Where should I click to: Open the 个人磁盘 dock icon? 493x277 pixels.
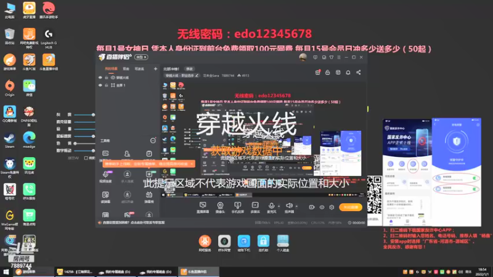click(283, 243)
